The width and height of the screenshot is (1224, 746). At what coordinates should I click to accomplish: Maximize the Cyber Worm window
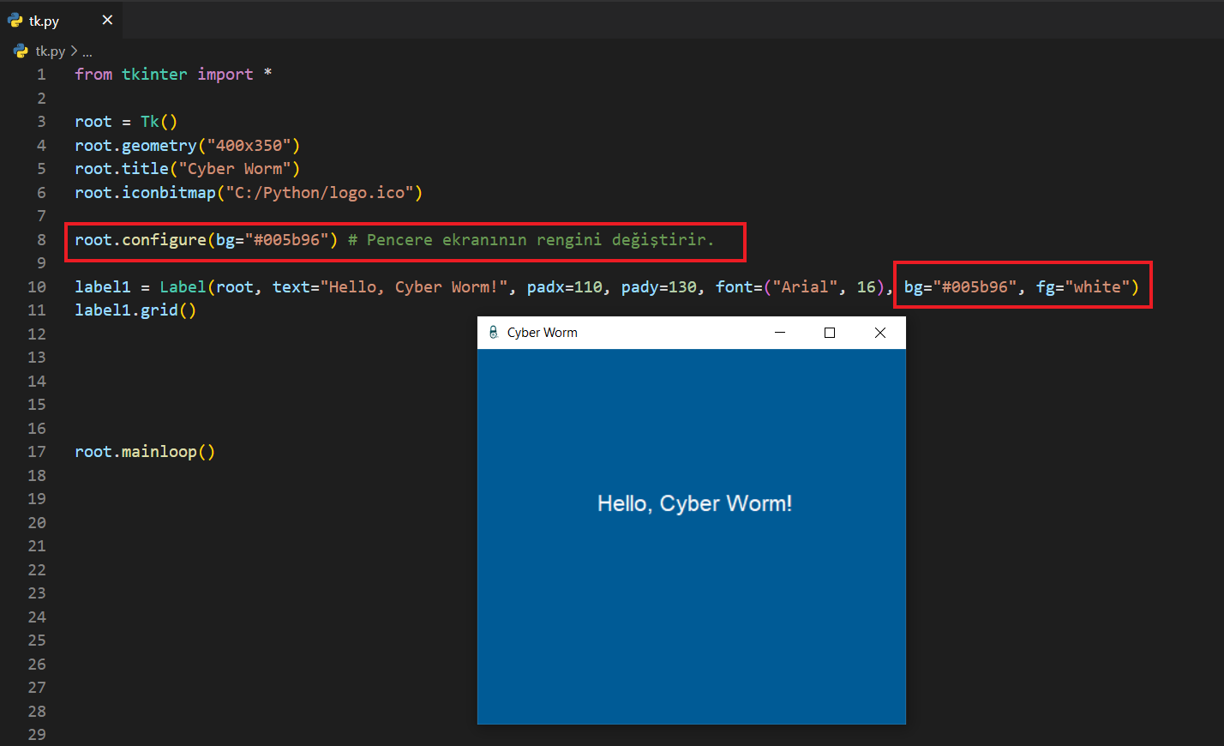(x=830, y=333)
